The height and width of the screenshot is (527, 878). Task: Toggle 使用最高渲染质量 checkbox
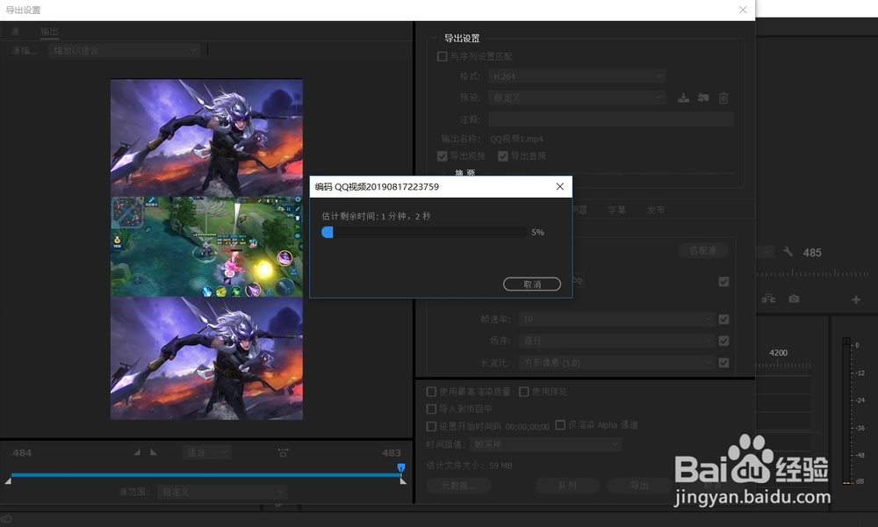coord(431,392)
